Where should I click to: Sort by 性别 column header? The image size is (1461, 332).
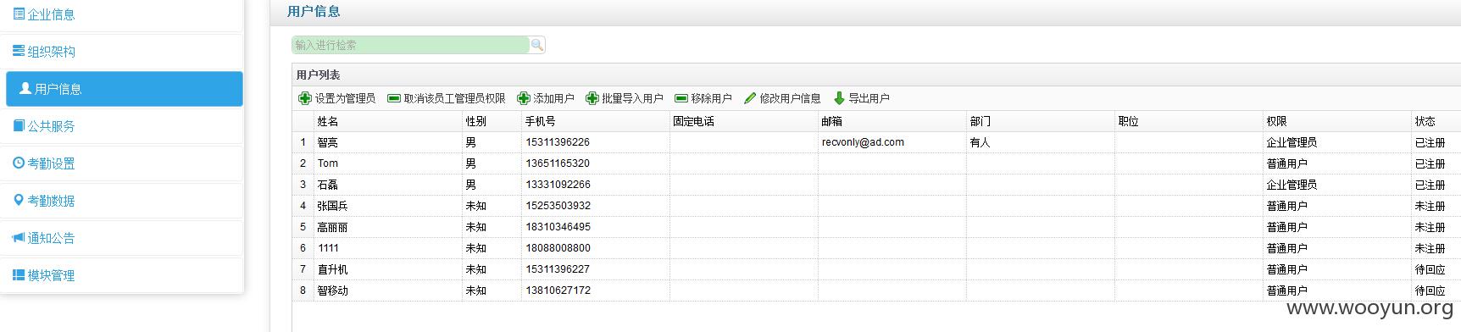[x=492, y=121]
